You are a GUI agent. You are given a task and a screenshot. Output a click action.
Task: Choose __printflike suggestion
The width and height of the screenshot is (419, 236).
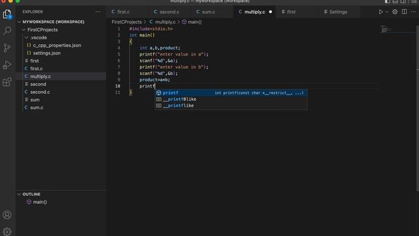click(x=231, y=106)
